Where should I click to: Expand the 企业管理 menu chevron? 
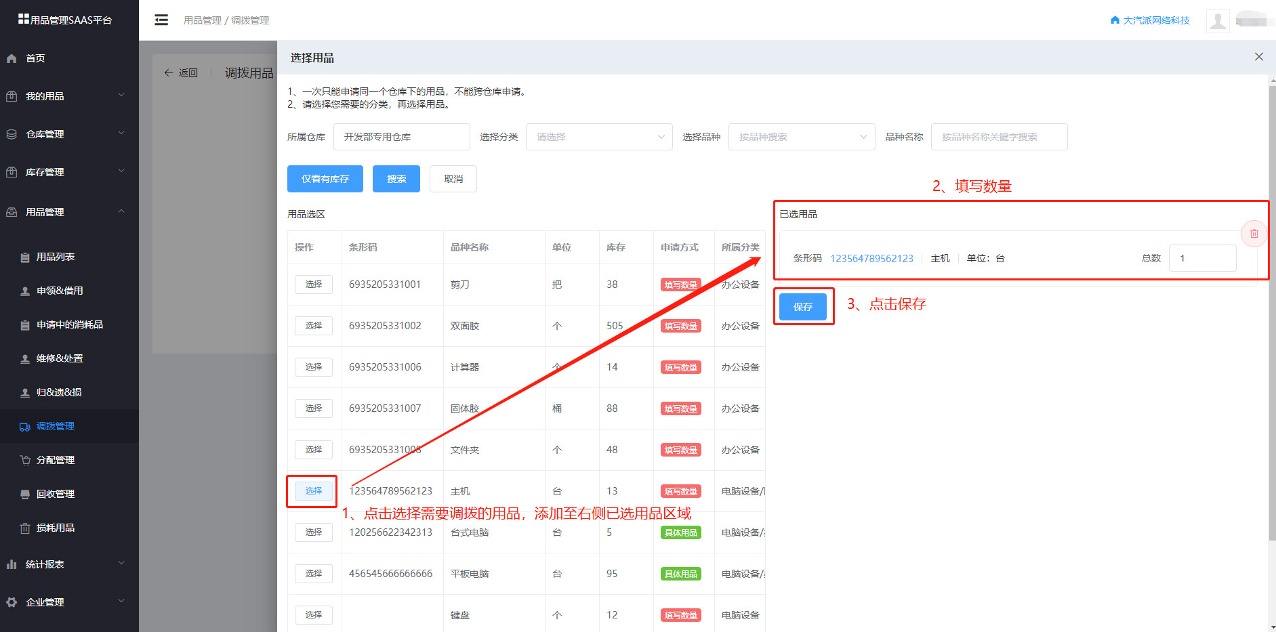point(121,602)
